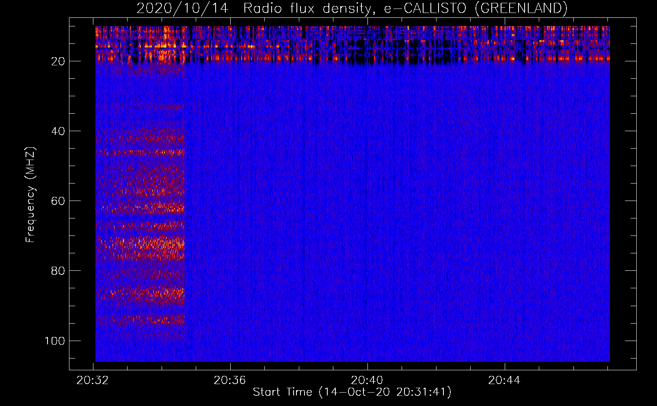Click the 'Start Time (14-Oct-20 20:31:41)' label
This screenshot has height=406, width=657.
click(352, 392)
